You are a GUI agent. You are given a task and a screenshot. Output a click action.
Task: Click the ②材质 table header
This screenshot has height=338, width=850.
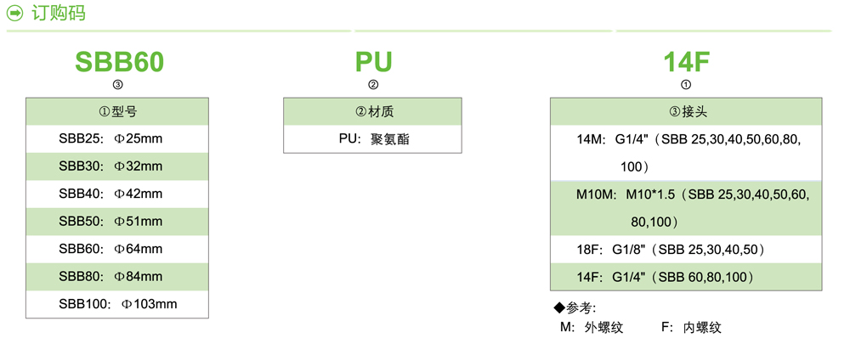(372, 111)
